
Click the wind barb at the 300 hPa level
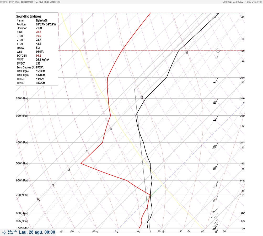click(x=216, y=119)
